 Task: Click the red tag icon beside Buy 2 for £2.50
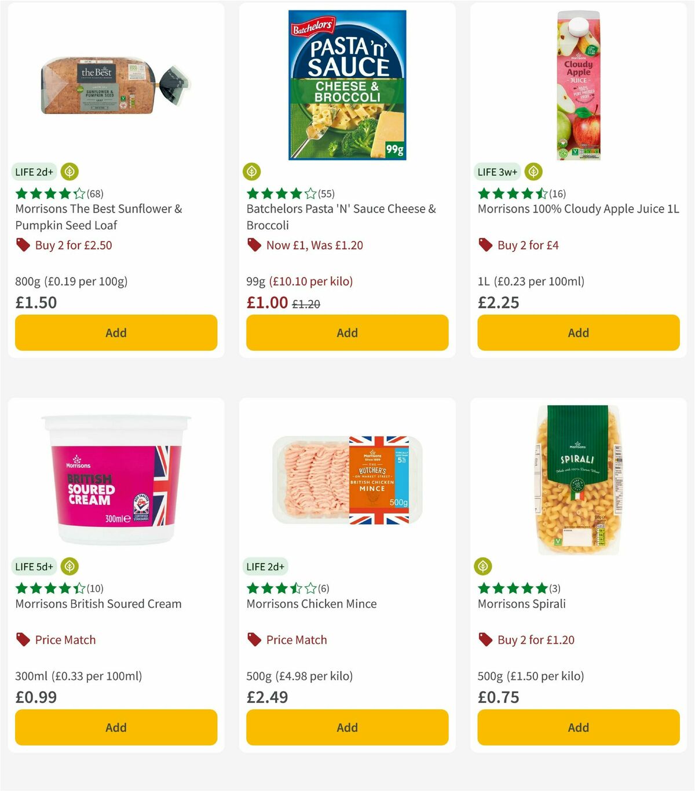pos(23,245)
